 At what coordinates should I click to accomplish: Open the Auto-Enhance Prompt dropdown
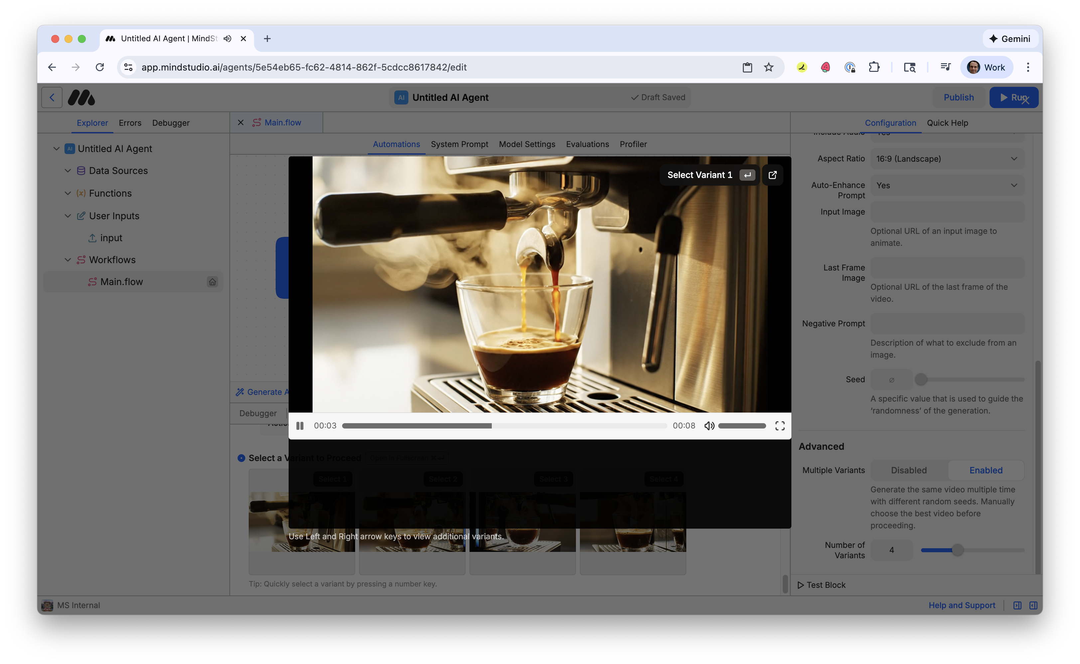click(x=947, y=185)
